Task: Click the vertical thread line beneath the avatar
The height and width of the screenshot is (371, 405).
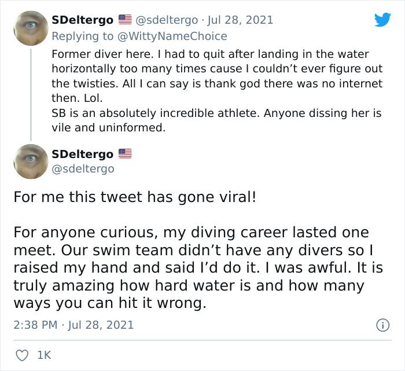Action: [31, 93]
